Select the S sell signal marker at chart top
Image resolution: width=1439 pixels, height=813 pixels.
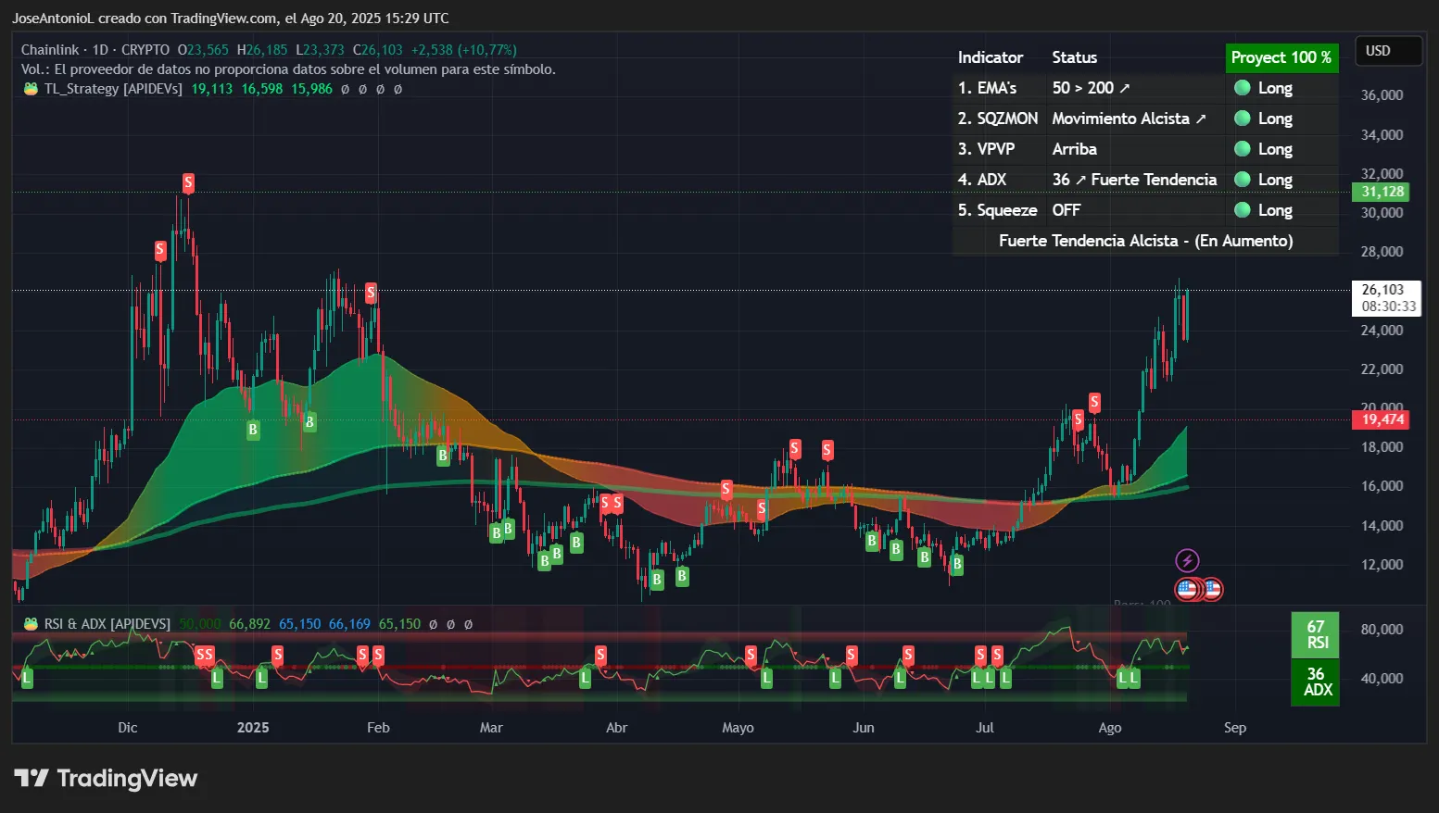pyautogui.click(x=188, y=182)
